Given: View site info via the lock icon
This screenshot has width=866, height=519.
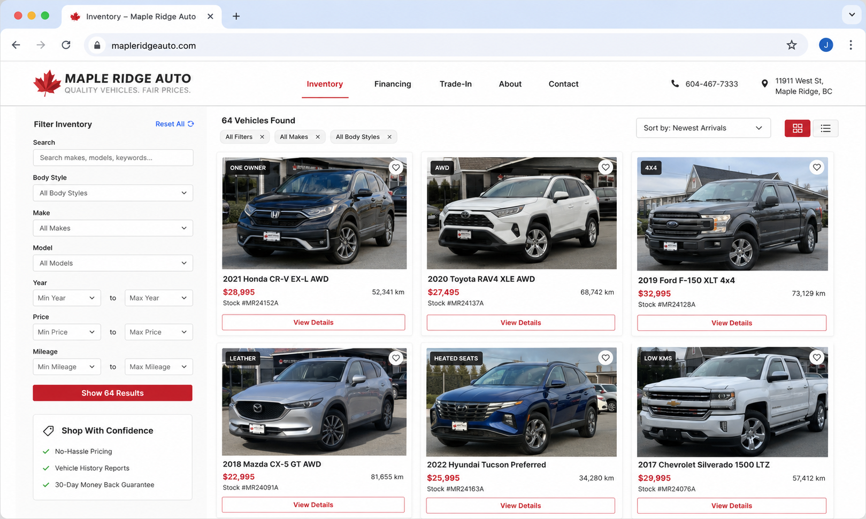Looking at the screenshot, I should click(97, 45).
